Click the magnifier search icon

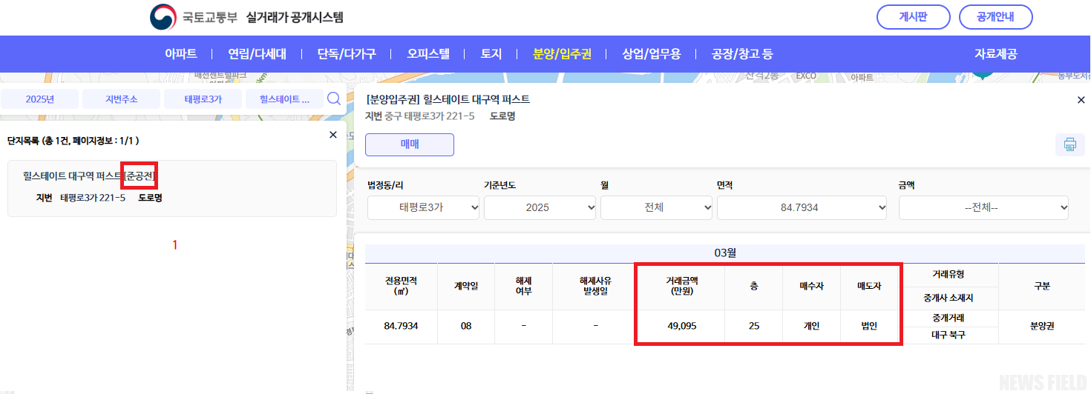[334, 98]
